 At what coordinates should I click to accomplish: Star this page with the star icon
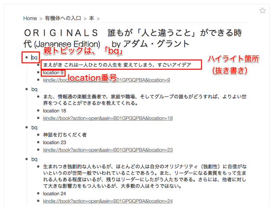click(262, 11)
